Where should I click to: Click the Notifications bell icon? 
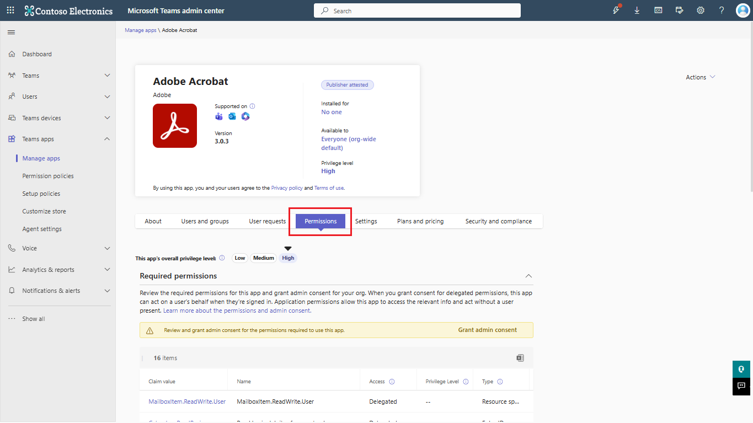tap(12, 291)
